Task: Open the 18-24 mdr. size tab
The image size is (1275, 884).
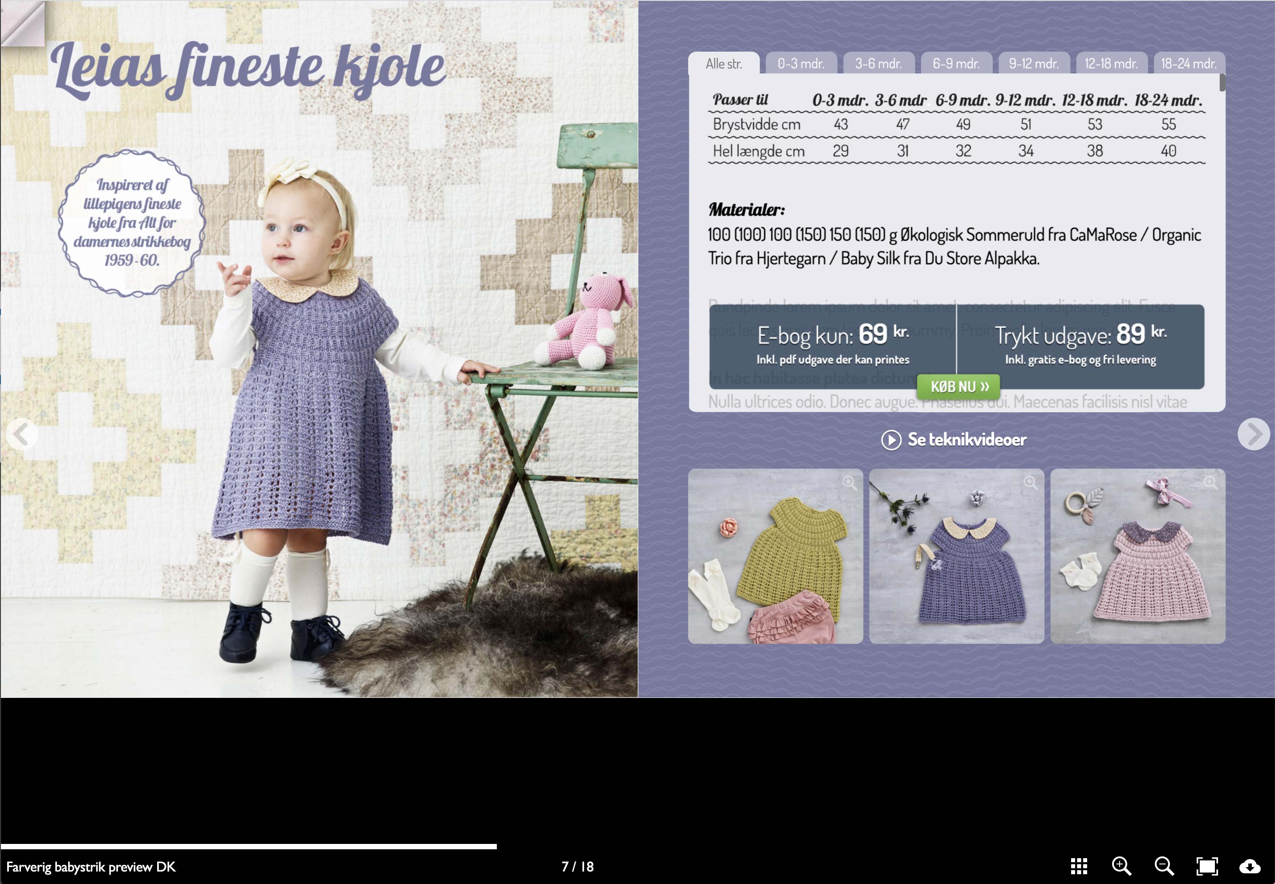Action: 1189,64
